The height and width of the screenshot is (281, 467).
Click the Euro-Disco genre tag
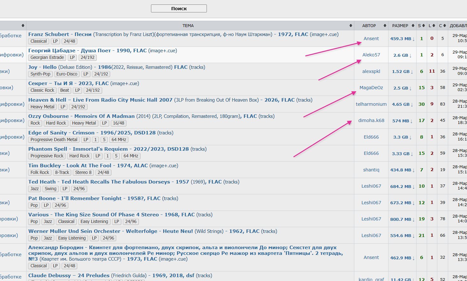(67, 74)
